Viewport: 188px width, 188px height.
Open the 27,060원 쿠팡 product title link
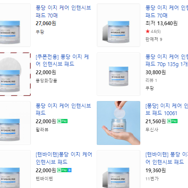[x=63, y=12]
